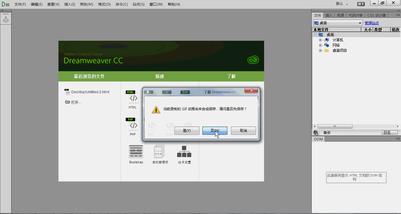Switch to the 插入 panel tab

click(329, 15)
